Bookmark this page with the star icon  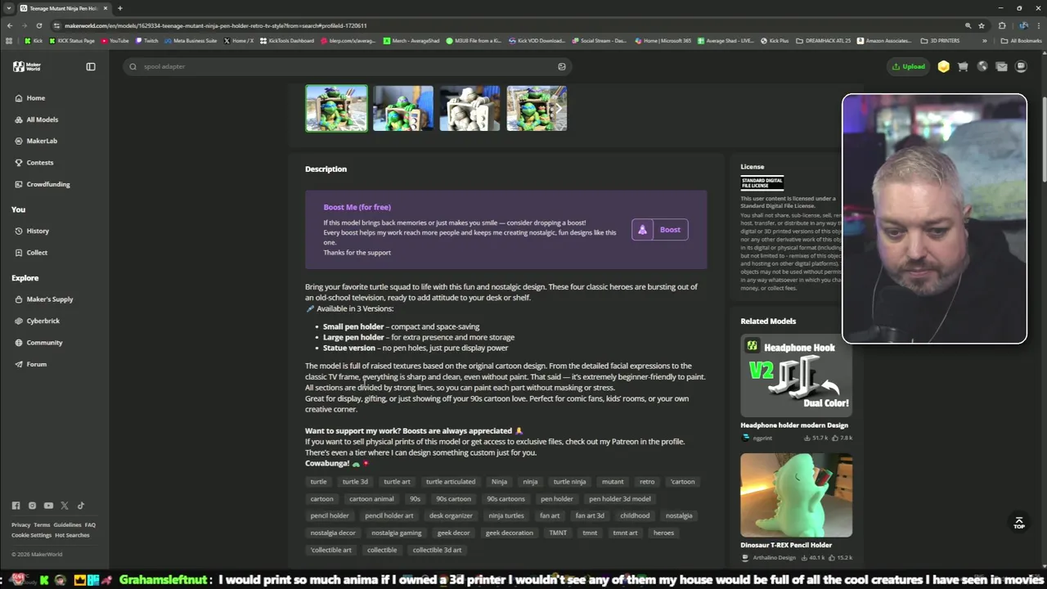982,25
